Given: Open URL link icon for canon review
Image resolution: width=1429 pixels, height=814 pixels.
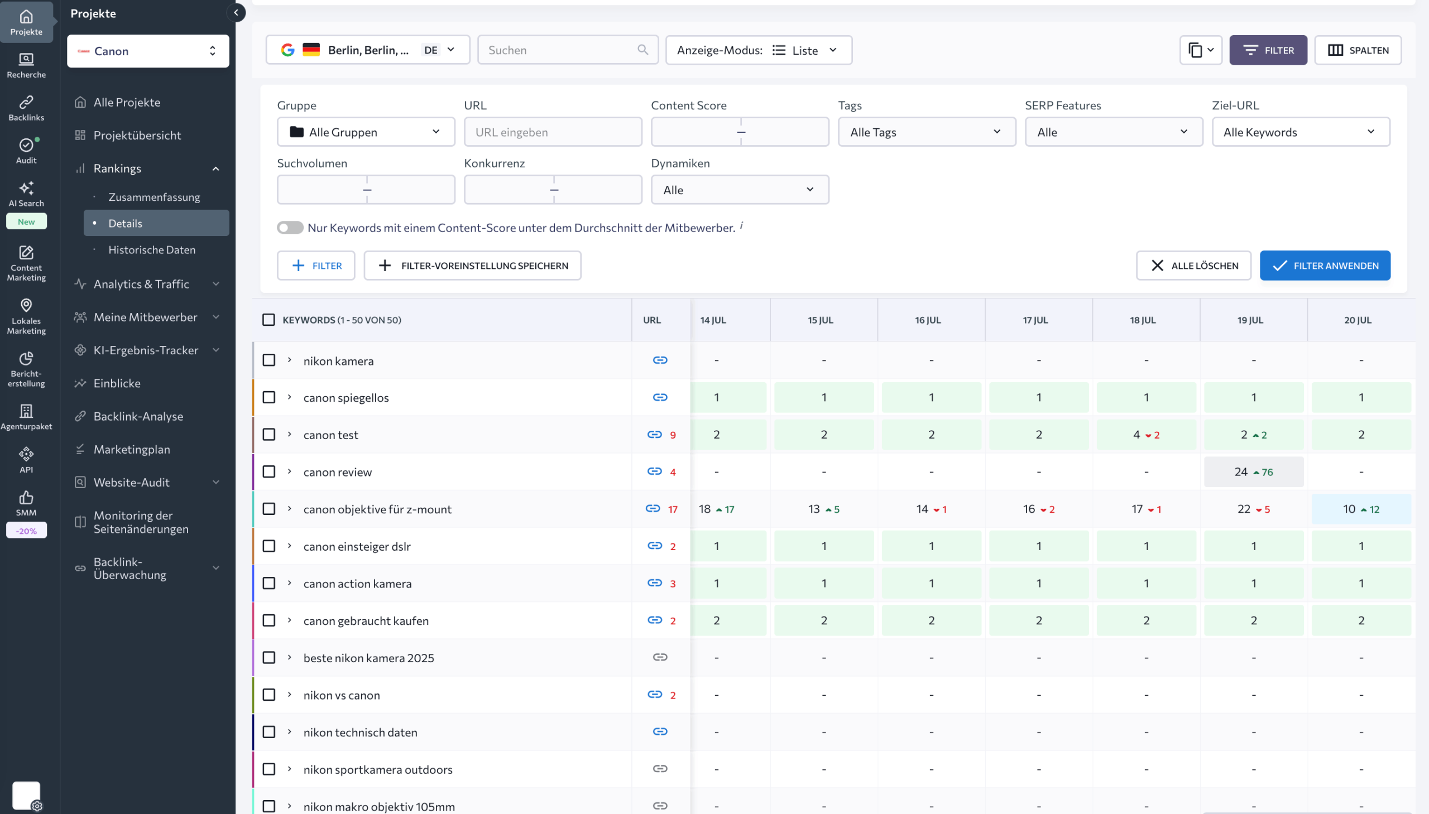Looking at the screenshot, I should [x=654, y=471].
